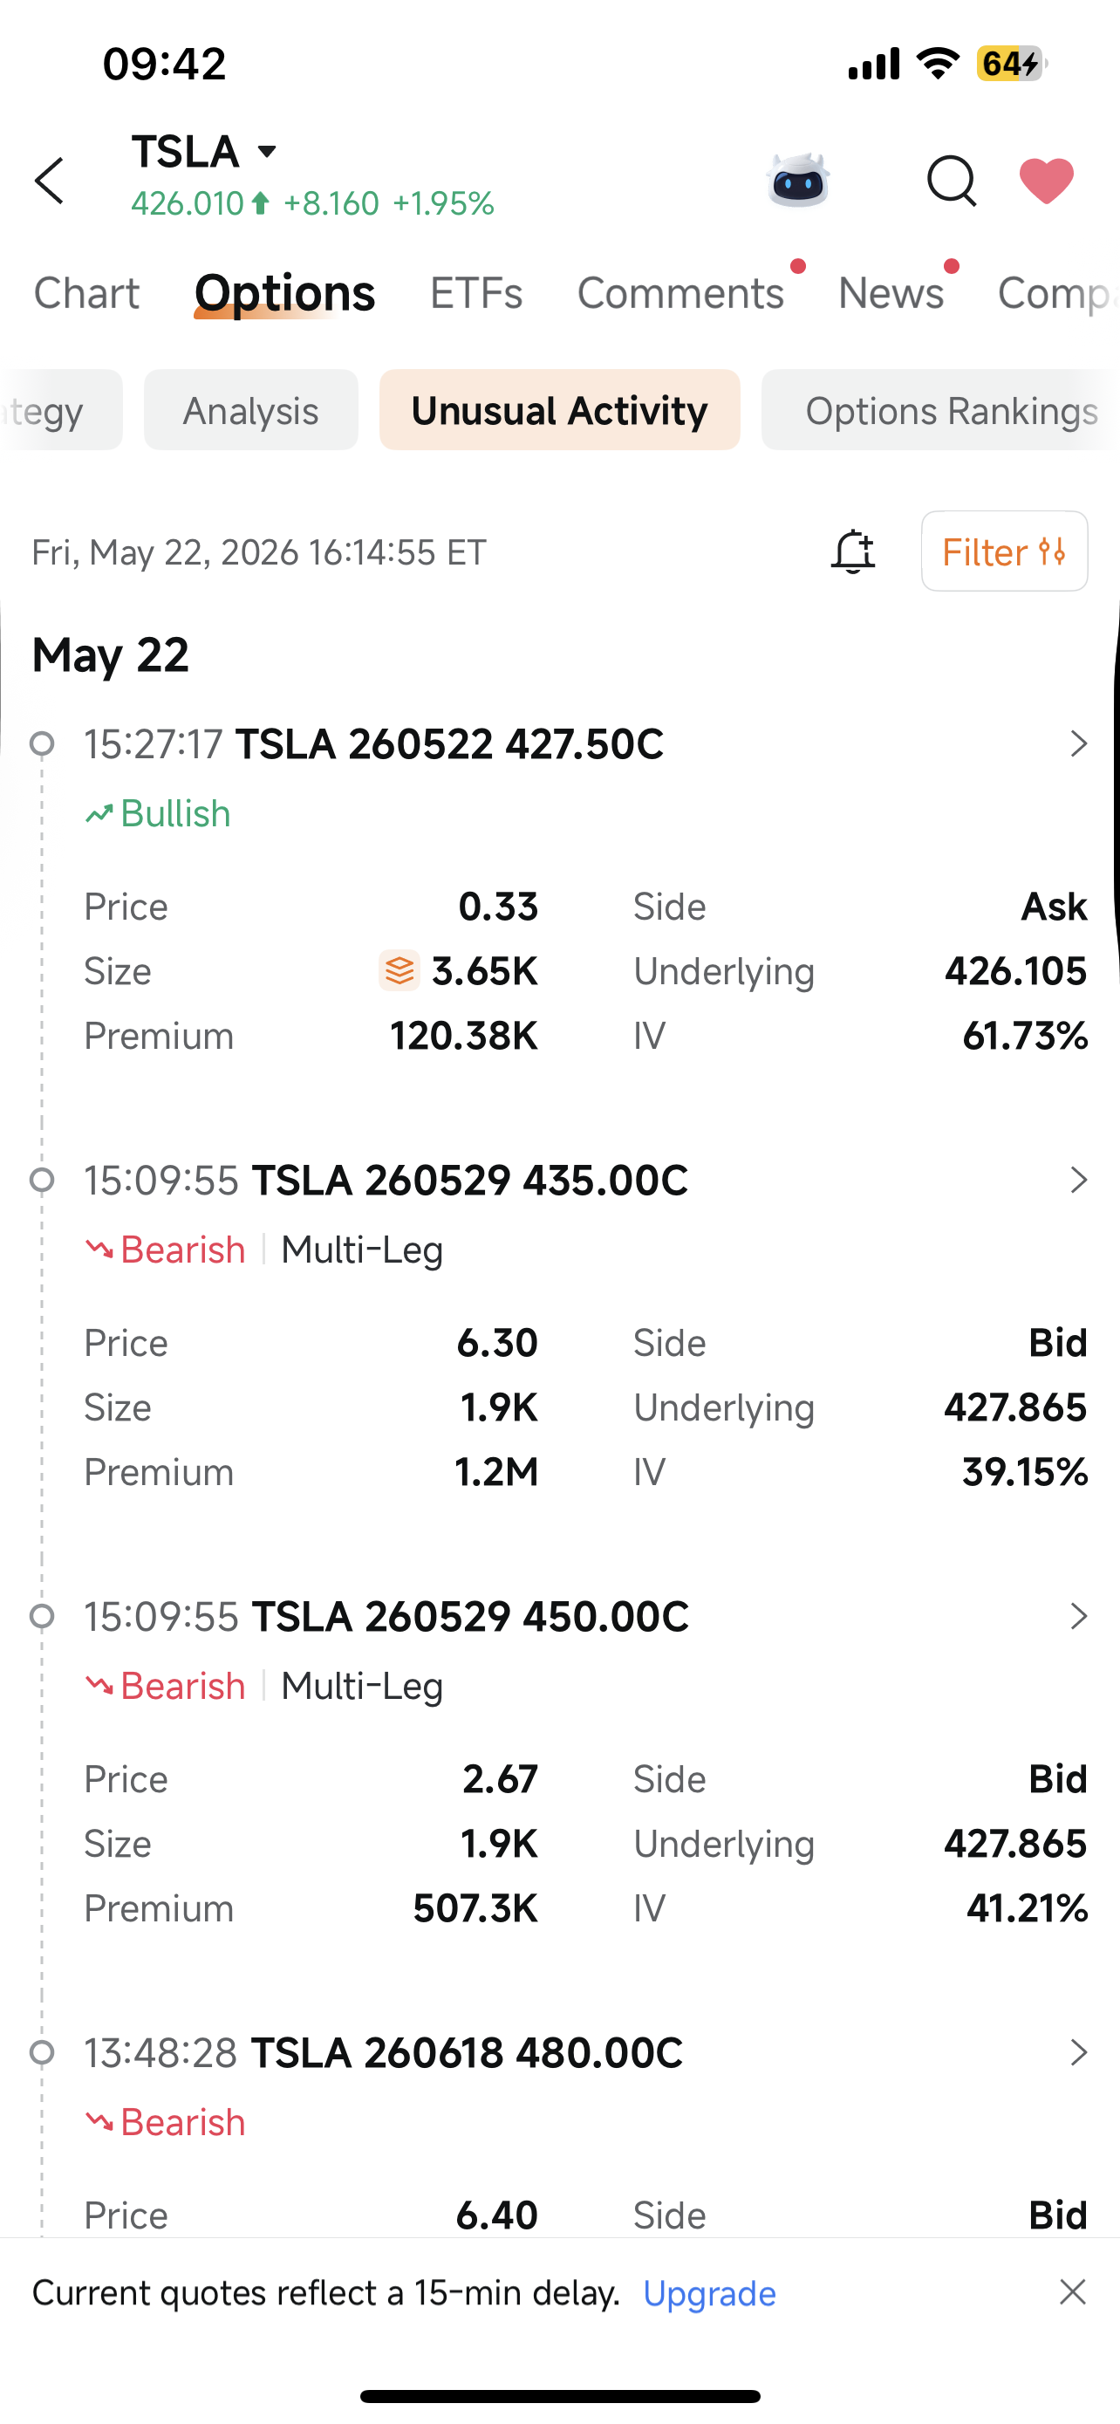Open the Filter button
The width and height of the screenshot is (1120, 2424).
click(x=1004, y=551)
